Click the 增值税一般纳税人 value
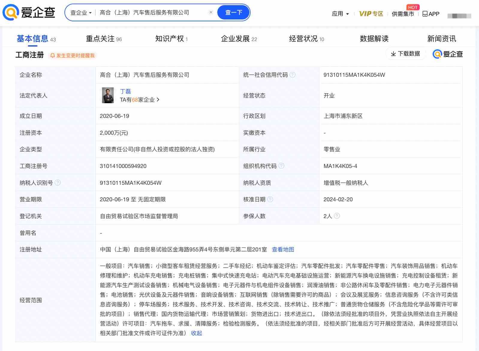479x351 pixels. (x=346, y=183)
